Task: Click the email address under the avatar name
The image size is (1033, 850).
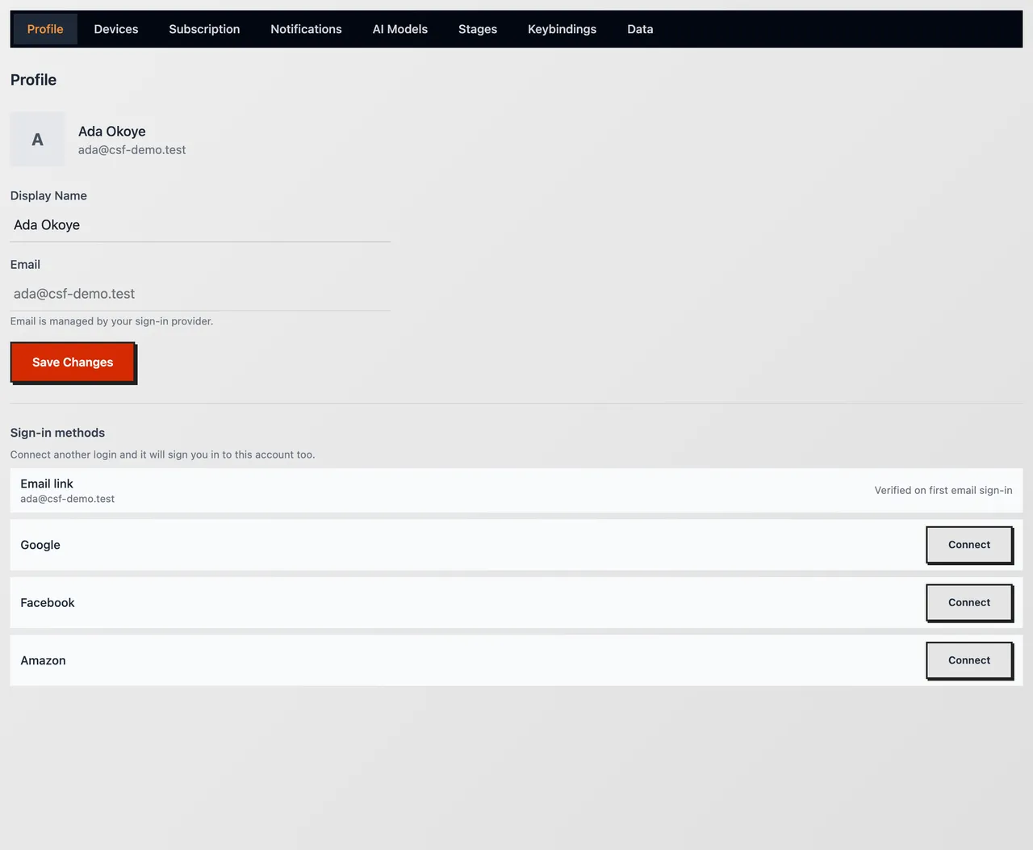Action: click(x=132, y=150)
